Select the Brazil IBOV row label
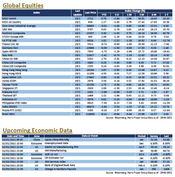 (9, 114)
